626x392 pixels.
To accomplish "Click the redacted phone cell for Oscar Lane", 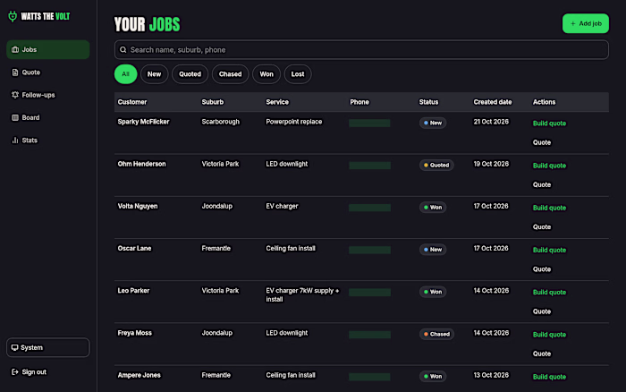I will click(x=369, y=250).
